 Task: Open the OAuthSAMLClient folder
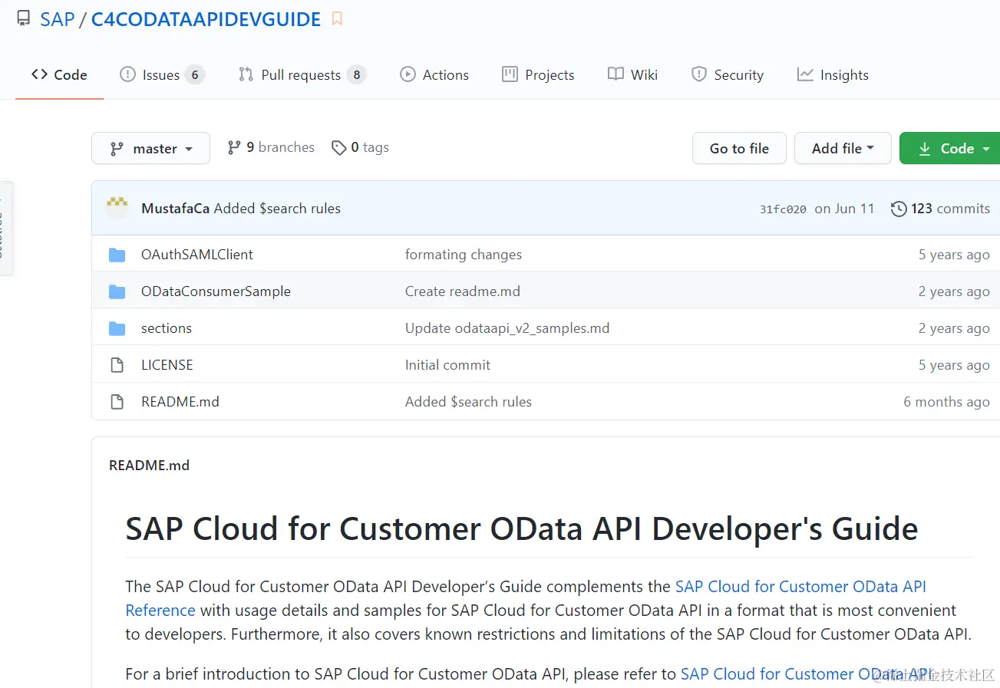tap(197, 254)
